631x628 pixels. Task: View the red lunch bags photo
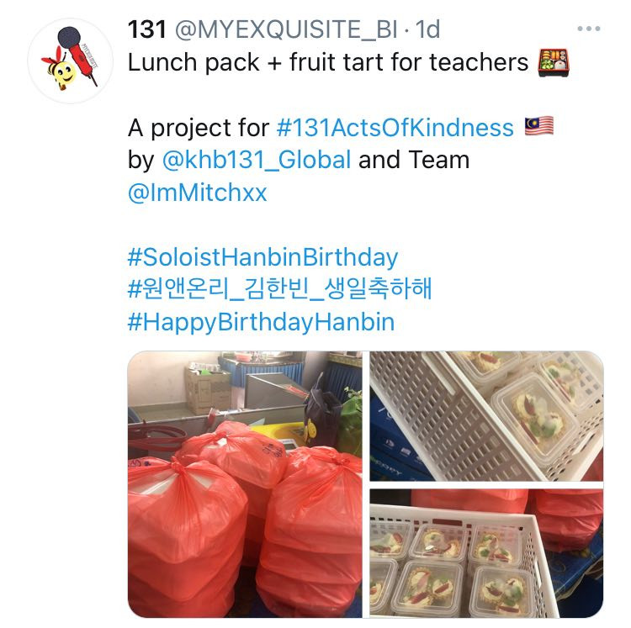click(x=245, y=484)
